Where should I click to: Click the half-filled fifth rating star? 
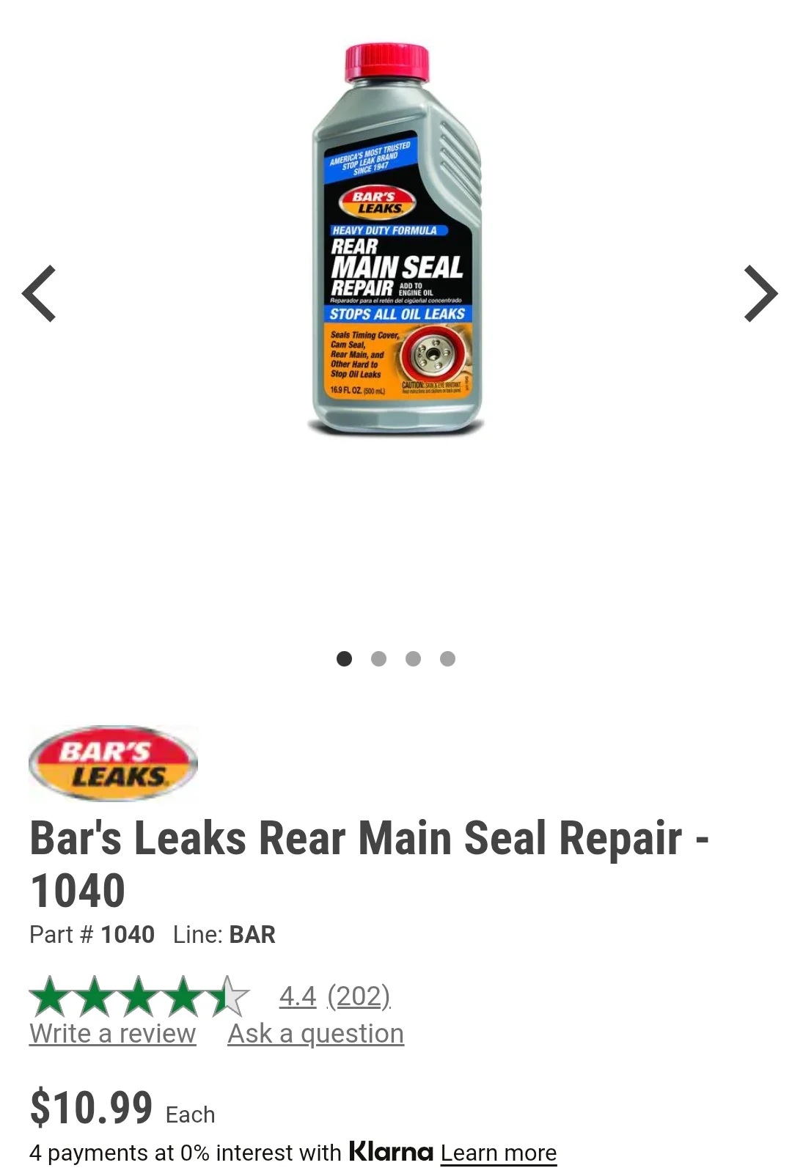229,996
